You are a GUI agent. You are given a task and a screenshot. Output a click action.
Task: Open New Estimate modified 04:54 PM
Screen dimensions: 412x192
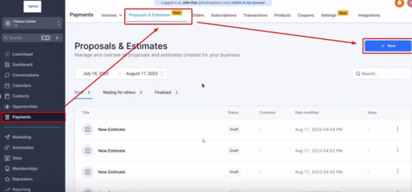click(x=112, y=129)
